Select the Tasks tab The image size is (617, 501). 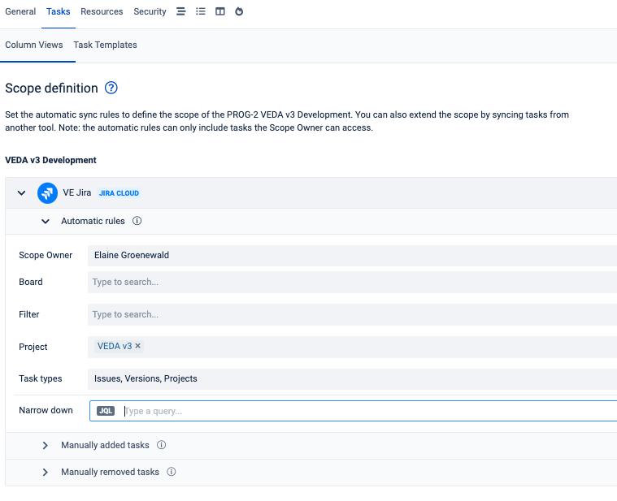(x=59, y=12)
